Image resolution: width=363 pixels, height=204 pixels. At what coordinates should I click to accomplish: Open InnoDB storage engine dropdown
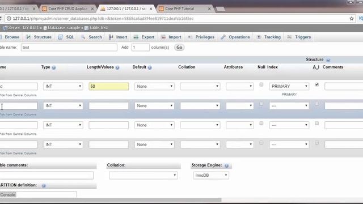click(x=211, y=175)
